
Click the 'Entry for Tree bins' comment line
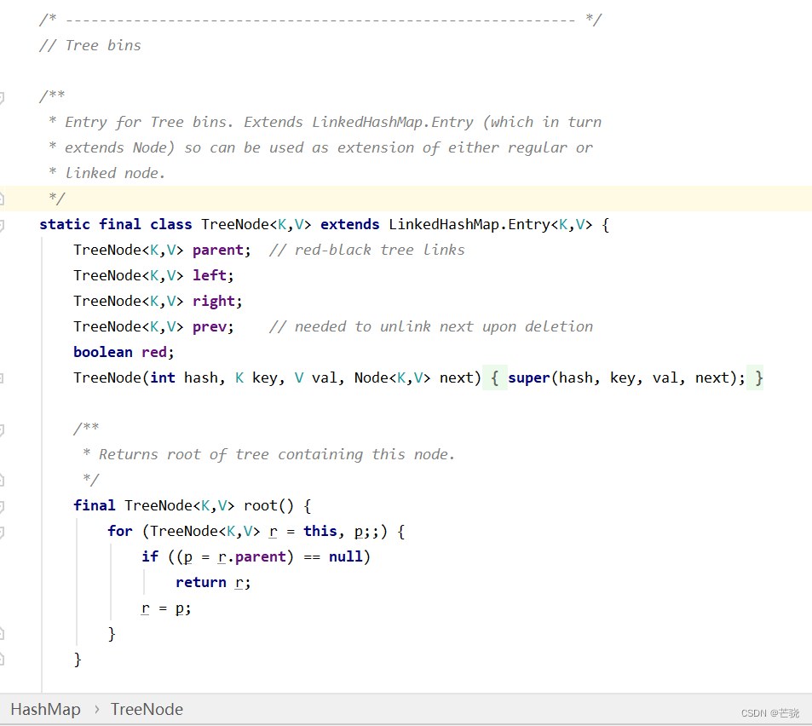click(325, 122)
